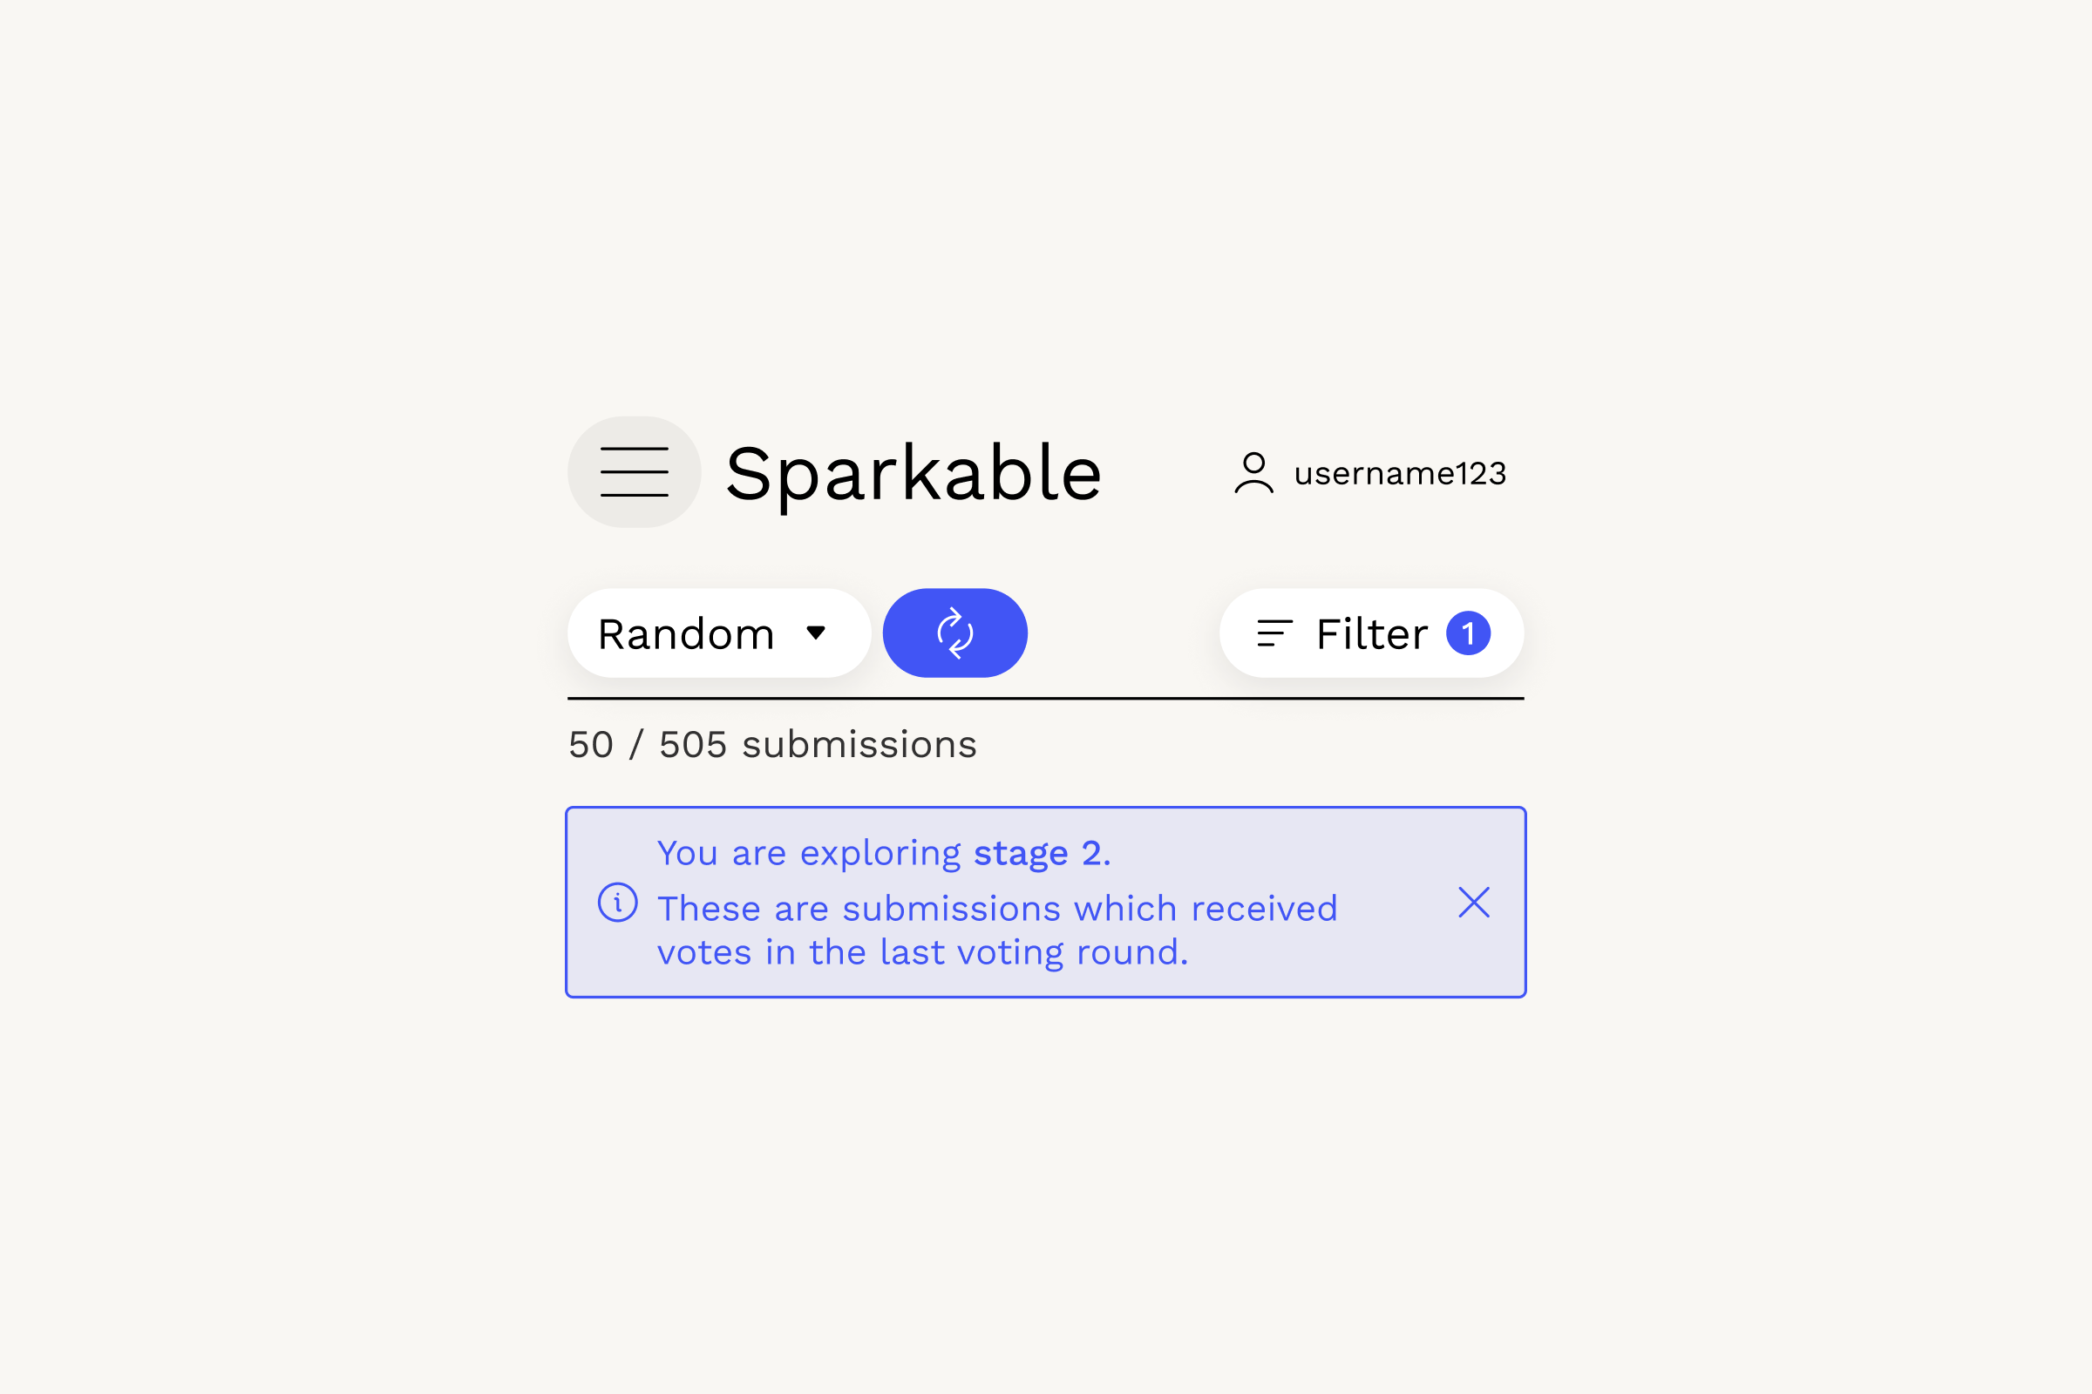Open the Random sort dropdown

(x=718, y=634)
